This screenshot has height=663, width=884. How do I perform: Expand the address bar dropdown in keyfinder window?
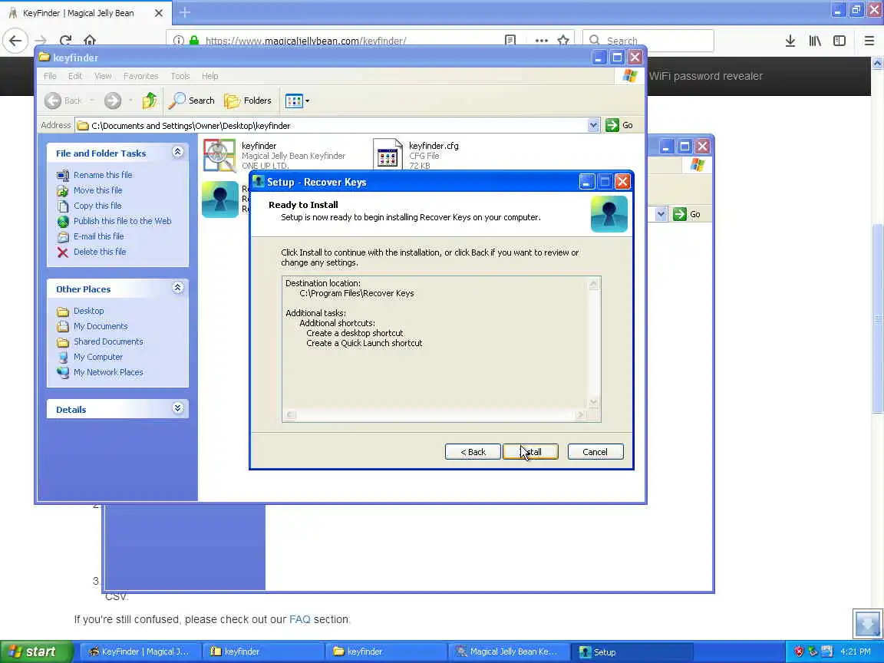593,125
